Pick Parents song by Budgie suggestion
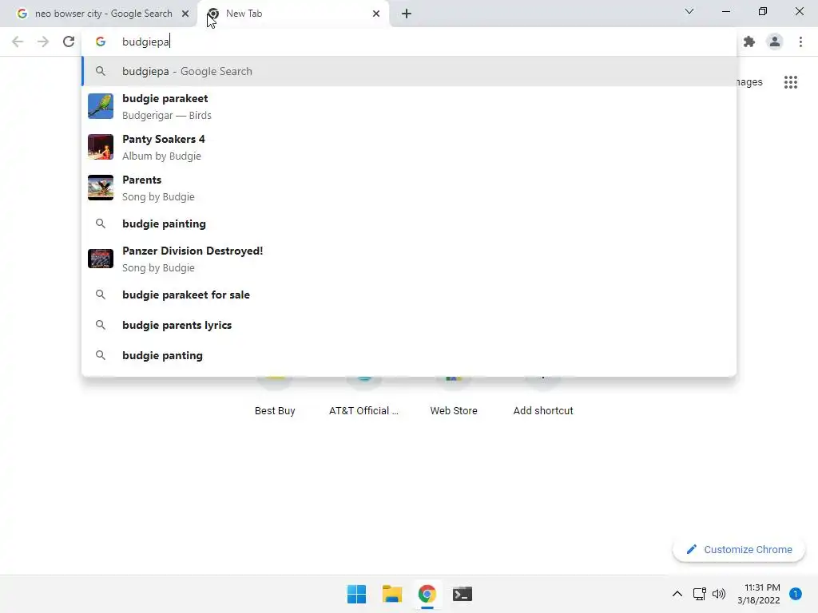This screenshot has width=818, height=613. (x=409, y=188)
